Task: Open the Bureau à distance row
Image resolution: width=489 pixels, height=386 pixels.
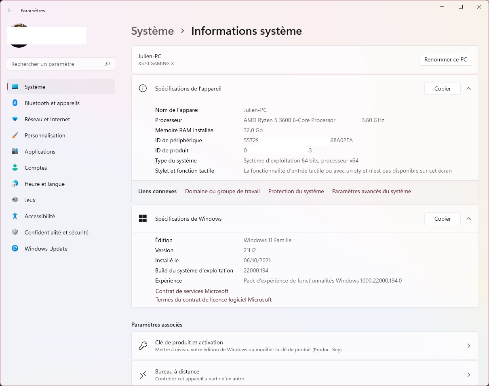Action: click(x=305, y=373)
